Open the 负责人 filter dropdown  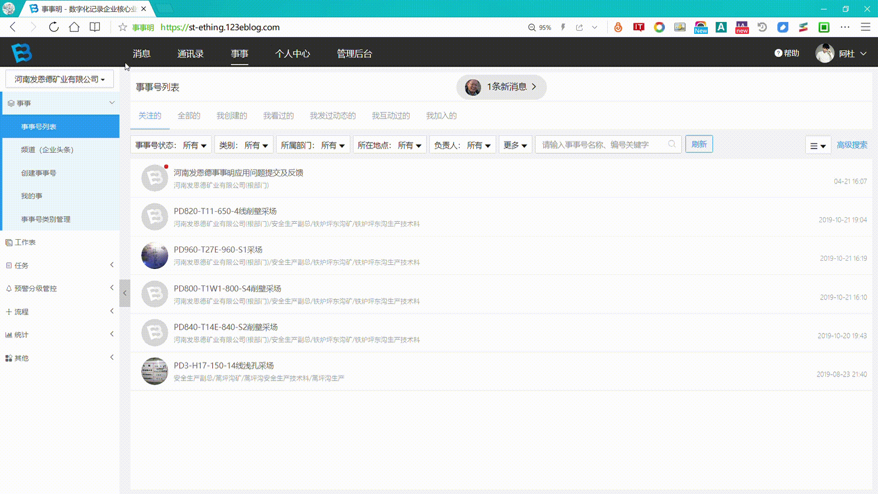click(x=462, y=145)
